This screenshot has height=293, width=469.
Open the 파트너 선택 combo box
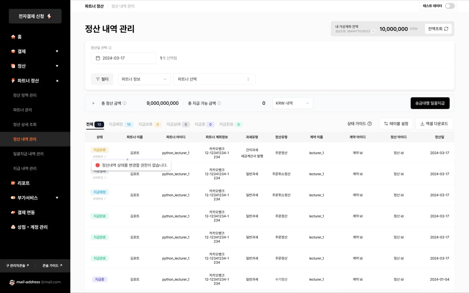[214, 79]
